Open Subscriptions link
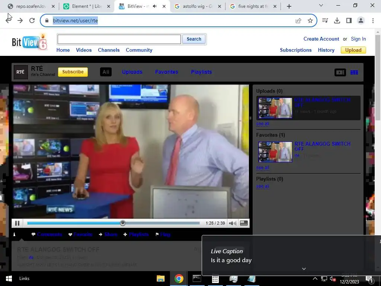This screenshot has height=286, width=381. click(x=296, y=50)
